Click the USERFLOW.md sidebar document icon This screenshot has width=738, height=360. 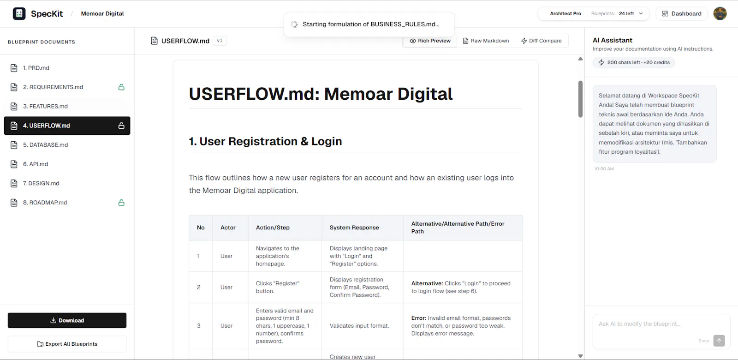coord(14,126)
